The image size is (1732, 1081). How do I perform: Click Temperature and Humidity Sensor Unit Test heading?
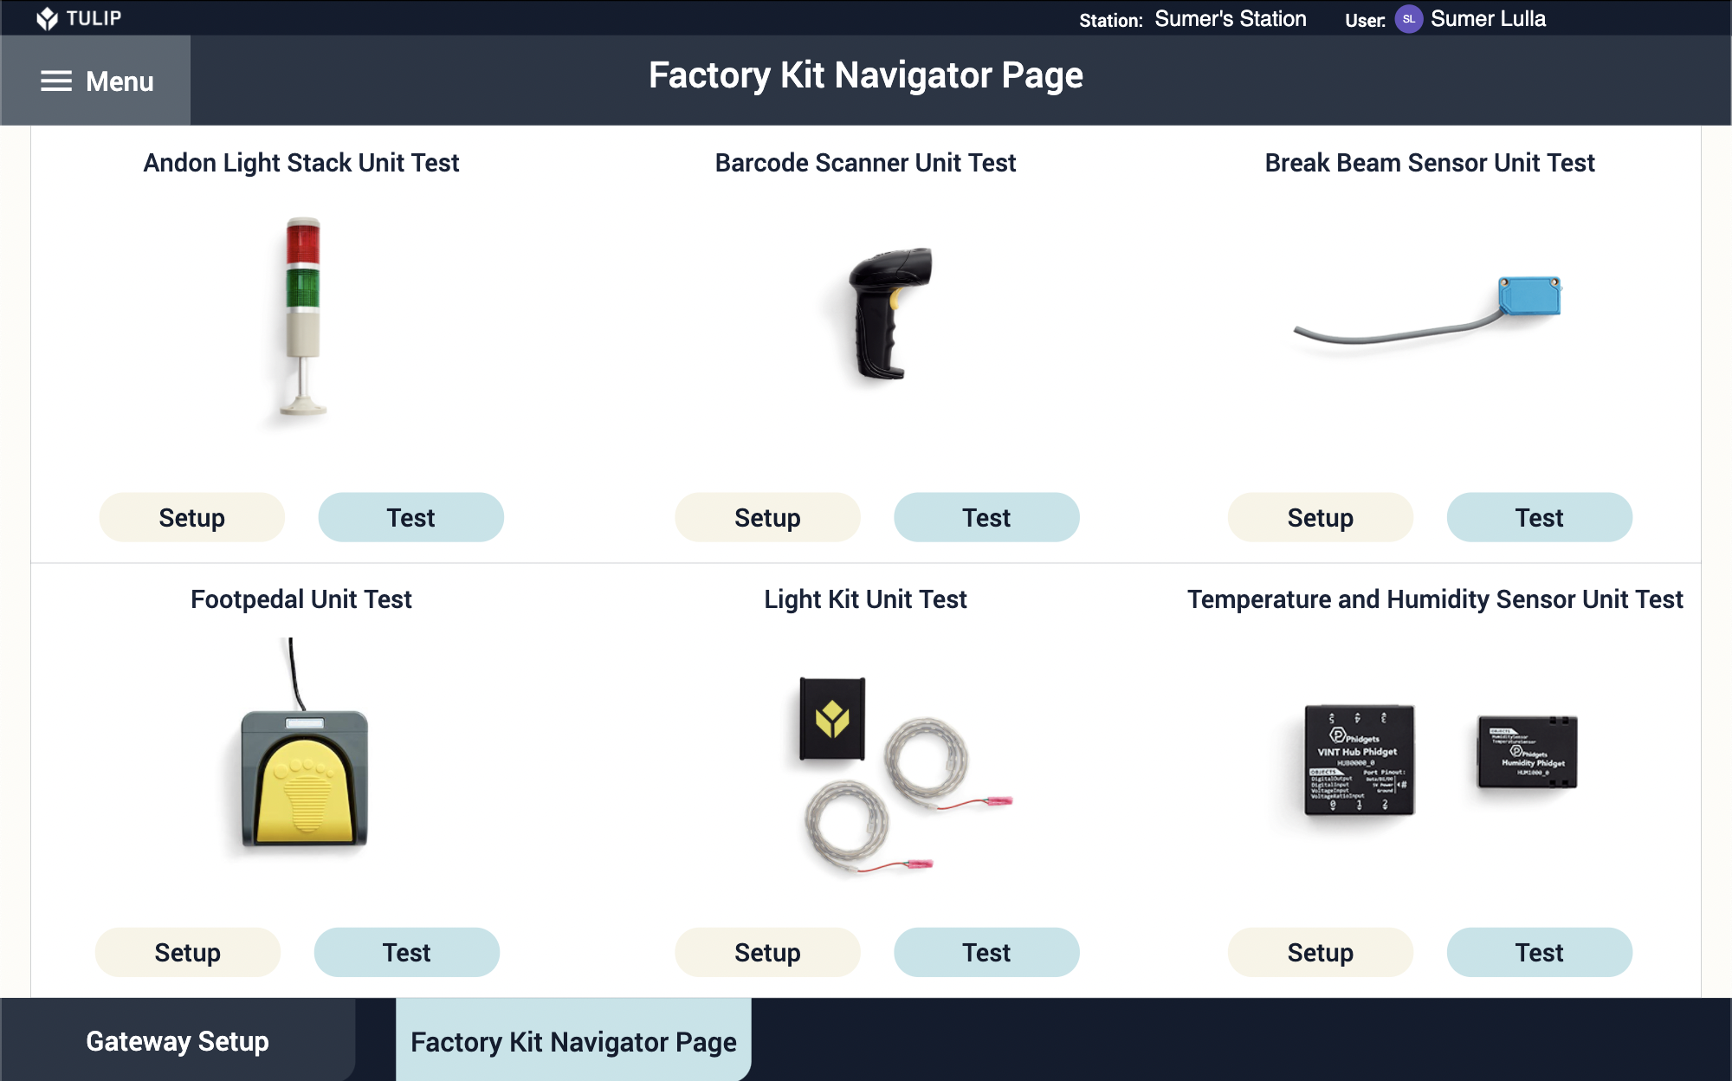pyautogui.click(x=1435, y=599)
